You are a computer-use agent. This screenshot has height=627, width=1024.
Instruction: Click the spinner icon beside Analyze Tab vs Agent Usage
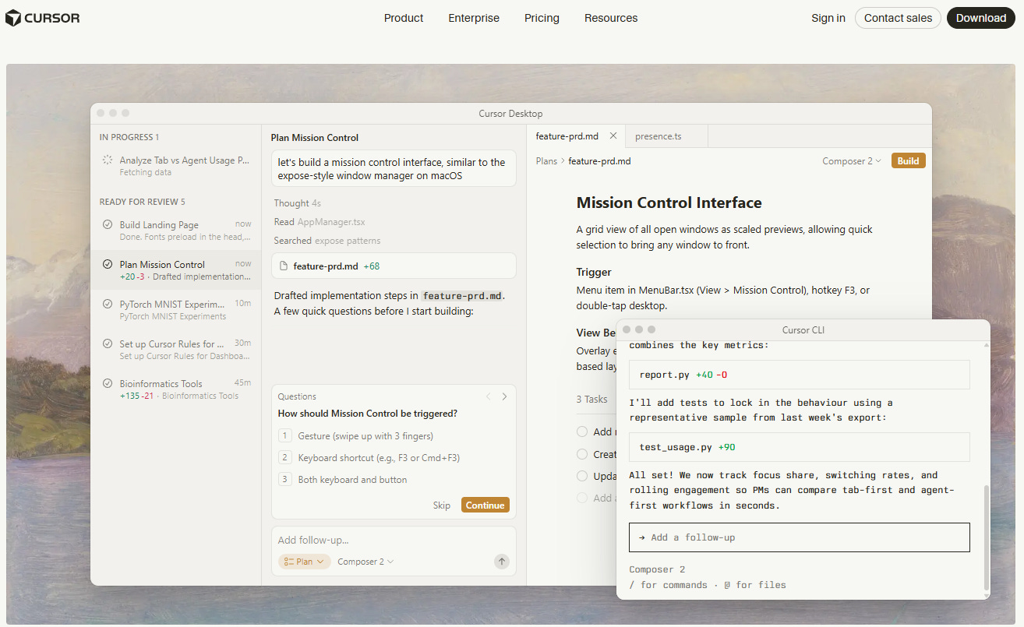[108, 160]
